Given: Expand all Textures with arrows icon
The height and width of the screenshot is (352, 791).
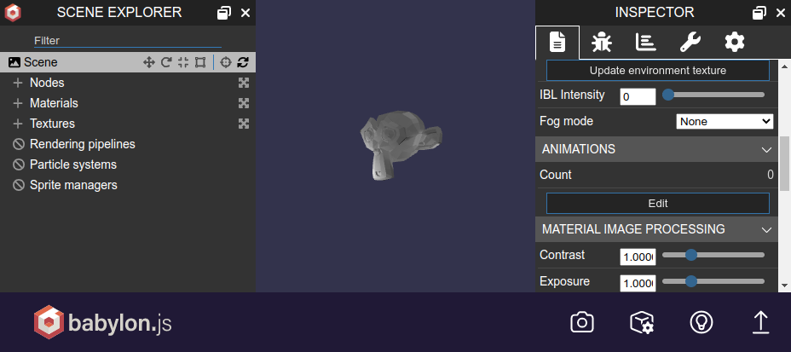Looking at the screenshot, I should click(x=244, y=124).
